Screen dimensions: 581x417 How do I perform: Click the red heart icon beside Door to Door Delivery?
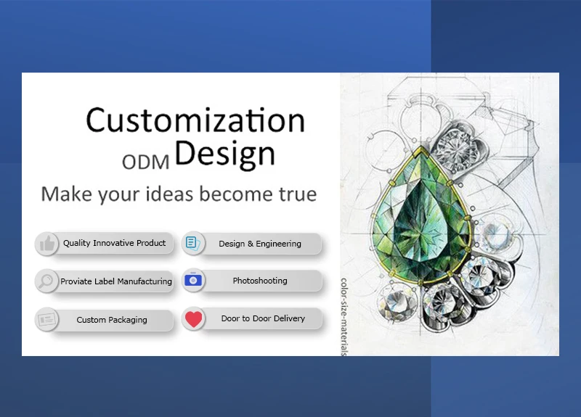pyautogui.click(x=193, y=318)
